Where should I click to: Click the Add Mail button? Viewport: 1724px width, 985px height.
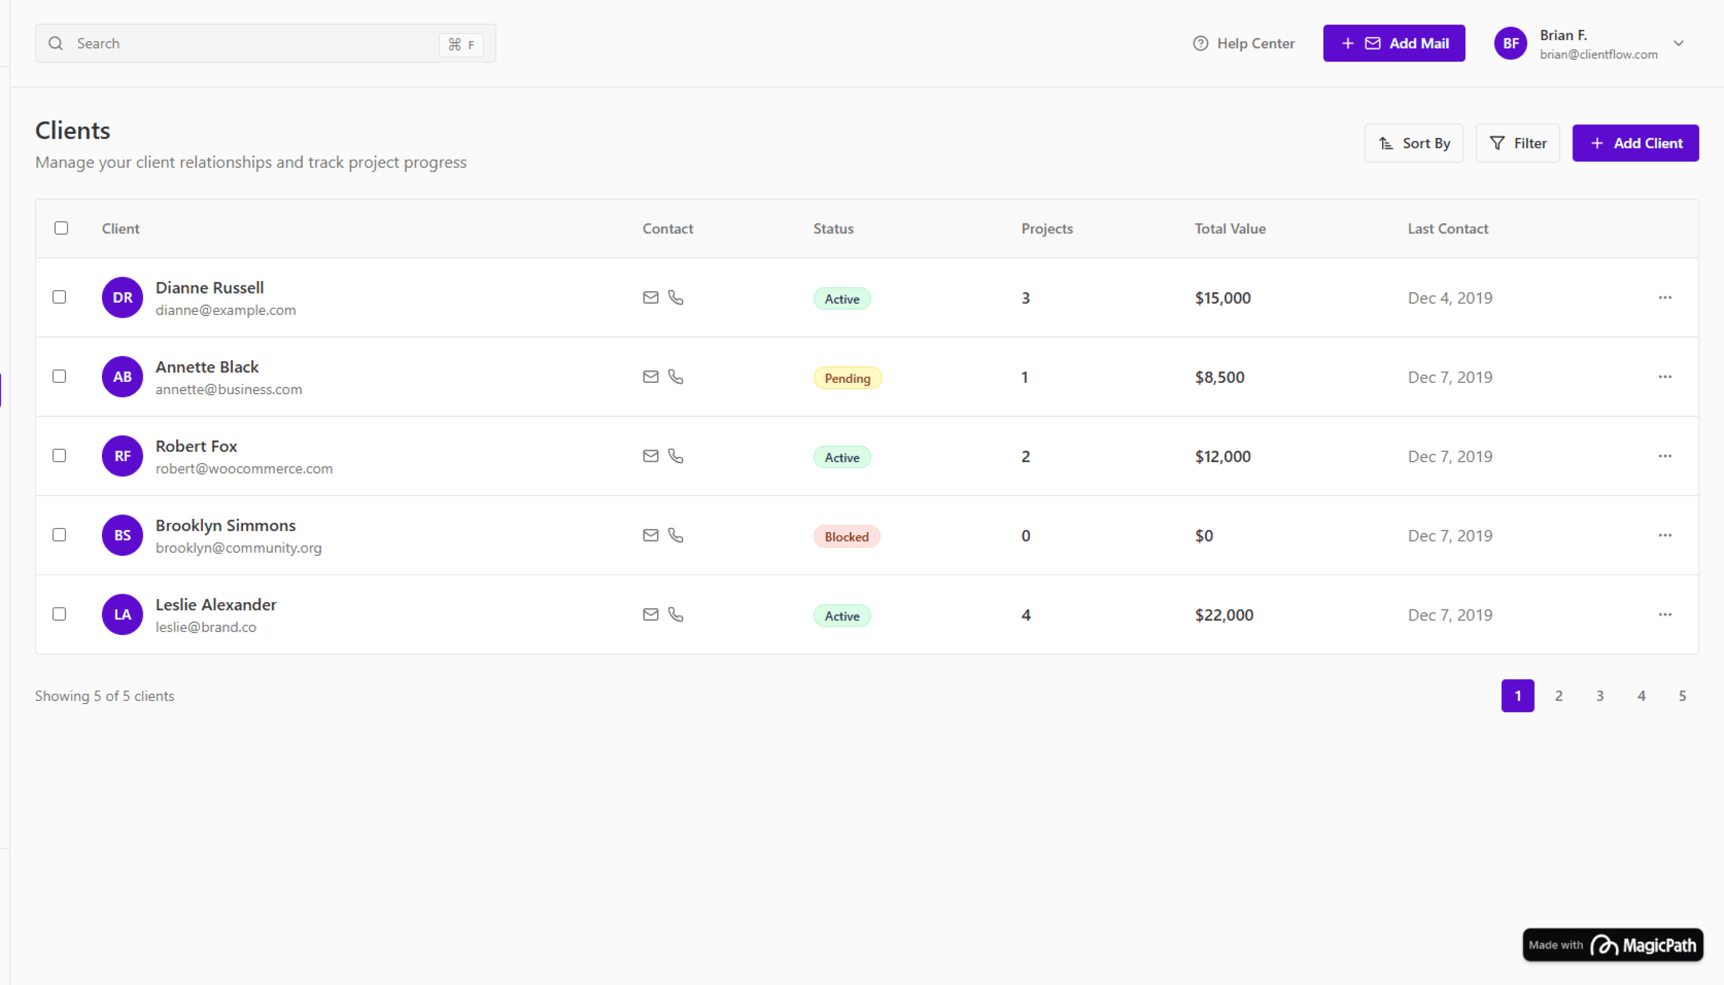(x=1393, y=43)
